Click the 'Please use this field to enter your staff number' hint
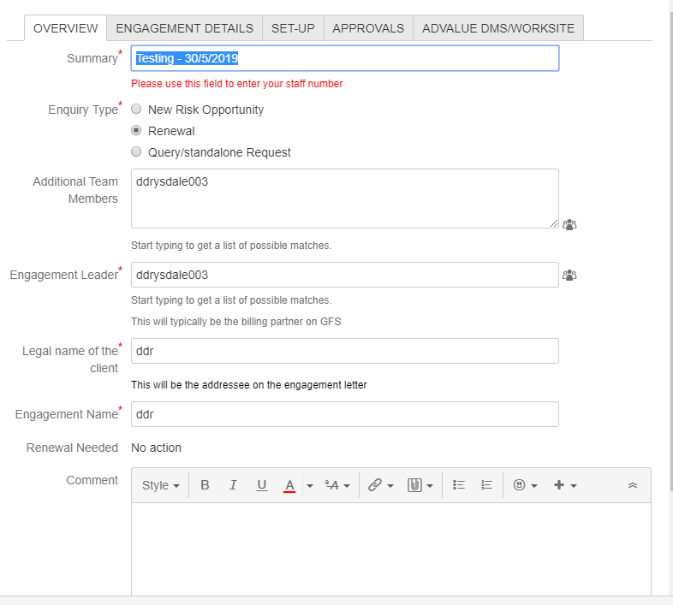 (x=237, y=84)
